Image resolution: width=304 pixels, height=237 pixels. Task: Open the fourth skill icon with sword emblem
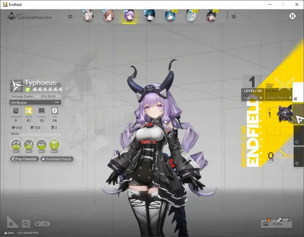[x=54, y=145]
